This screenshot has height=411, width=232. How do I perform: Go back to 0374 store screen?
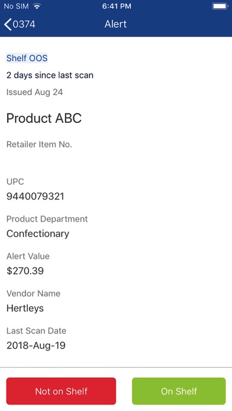(20, 24)
